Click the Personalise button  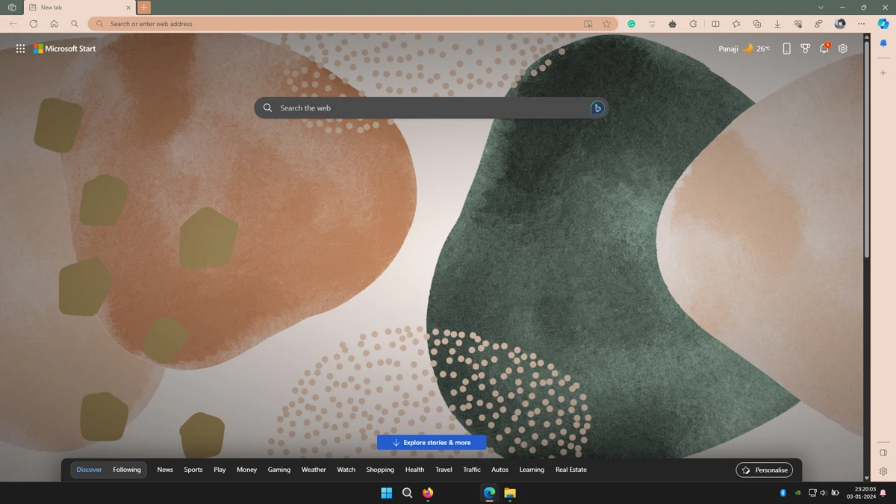pyautogui.click(x=764, y=470)
